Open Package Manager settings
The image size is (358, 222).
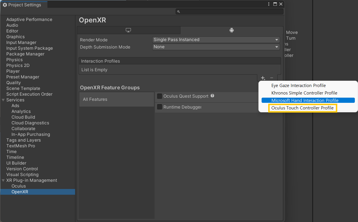pos(25,54)
